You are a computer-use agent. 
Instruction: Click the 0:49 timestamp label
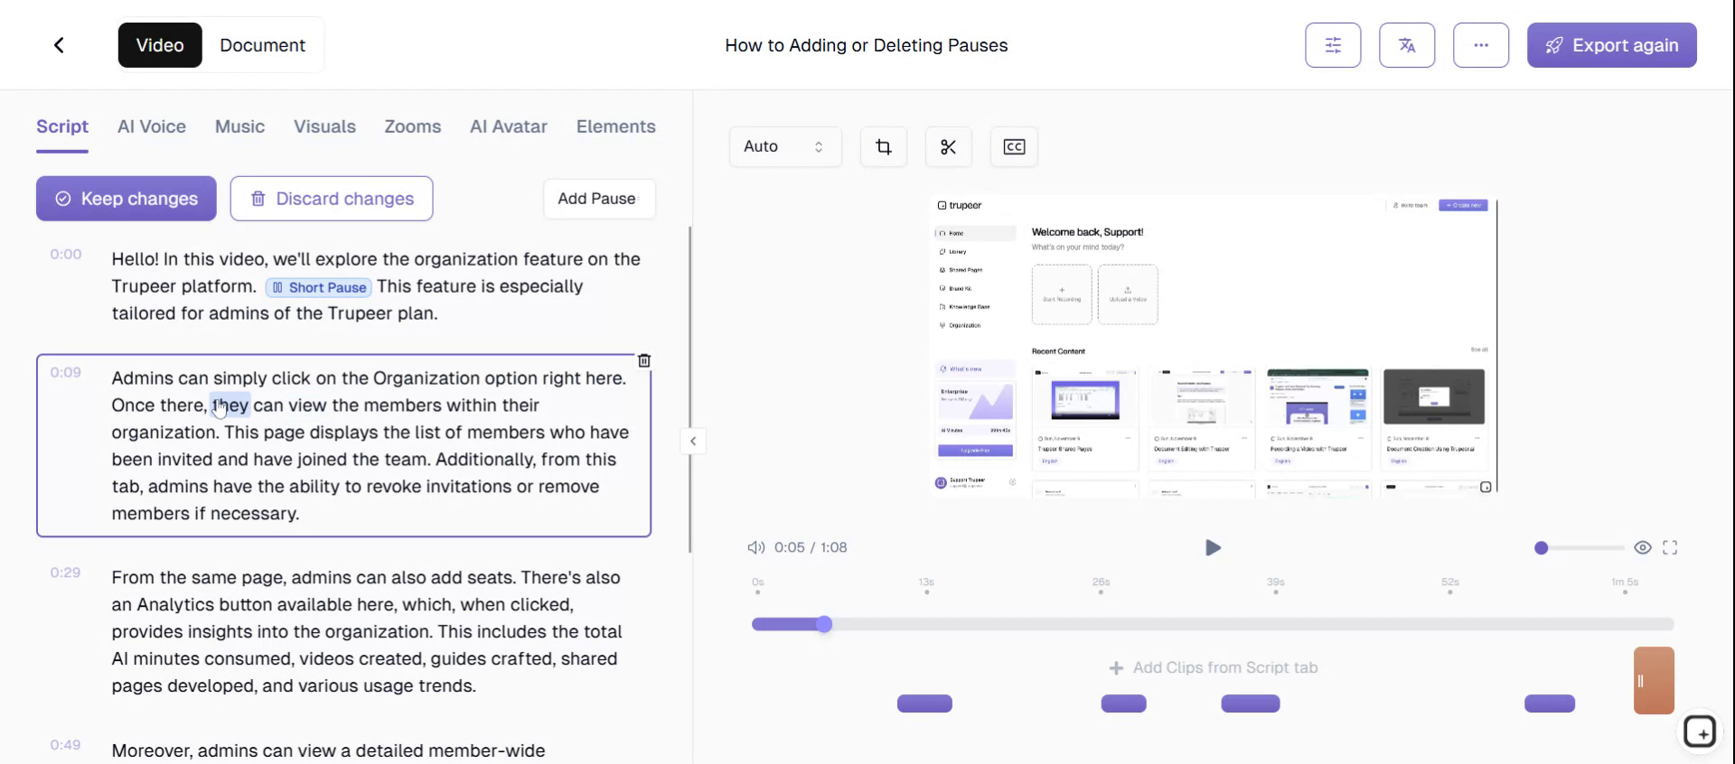[65, 745]
